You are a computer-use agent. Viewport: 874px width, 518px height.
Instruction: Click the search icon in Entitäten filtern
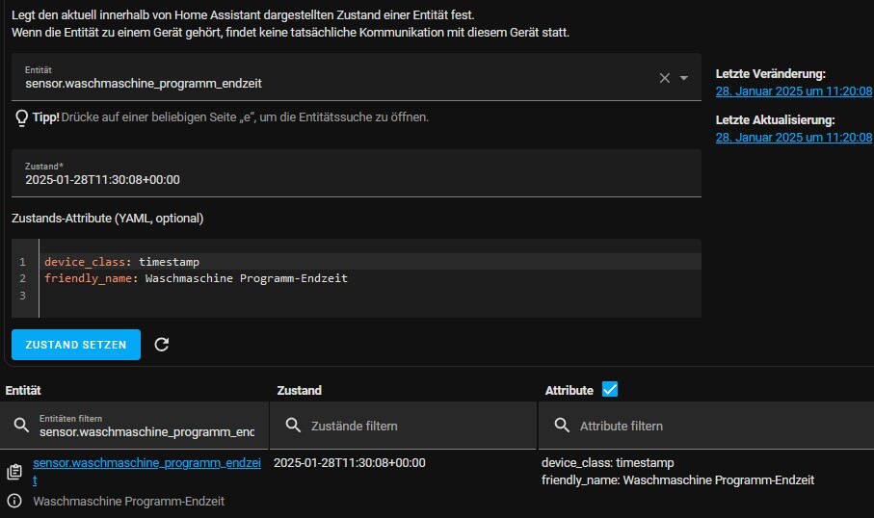click(21, 426)
